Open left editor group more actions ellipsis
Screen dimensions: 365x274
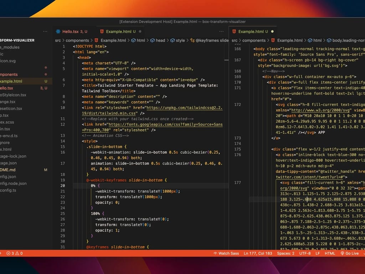(221, 31)
